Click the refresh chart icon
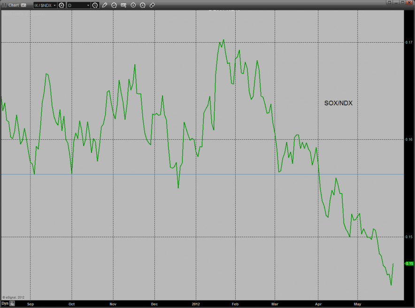The height and width of the screenshot is (308, 415). (114, 5)
